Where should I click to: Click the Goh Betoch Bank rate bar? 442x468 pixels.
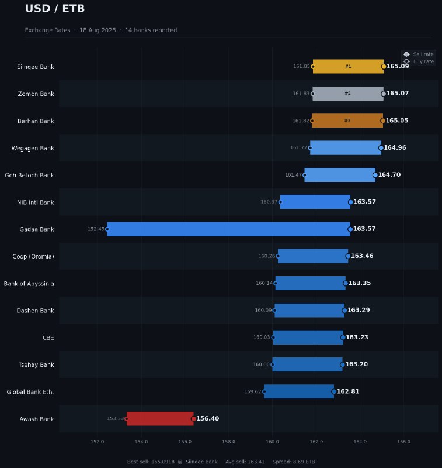pos(340,175)
